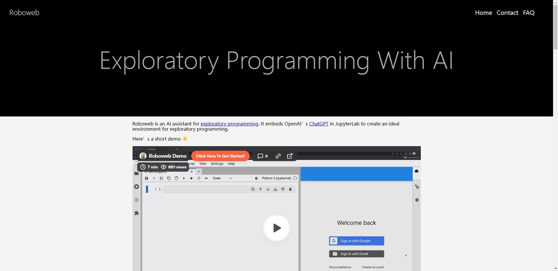Click the Python 3 (ipykernel) label
The height and width of the screenshot is (271, 558).
pos(277,178)
